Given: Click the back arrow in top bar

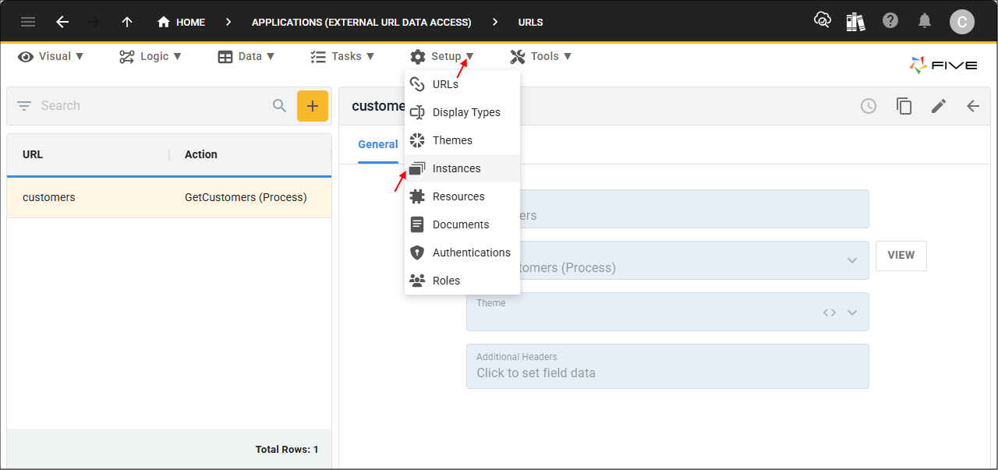Looking at the screenshot, I should (x=62, y=22).
